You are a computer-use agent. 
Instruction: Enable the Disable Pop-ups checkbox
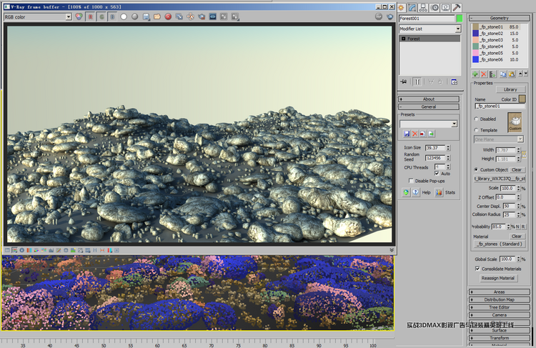411,181
